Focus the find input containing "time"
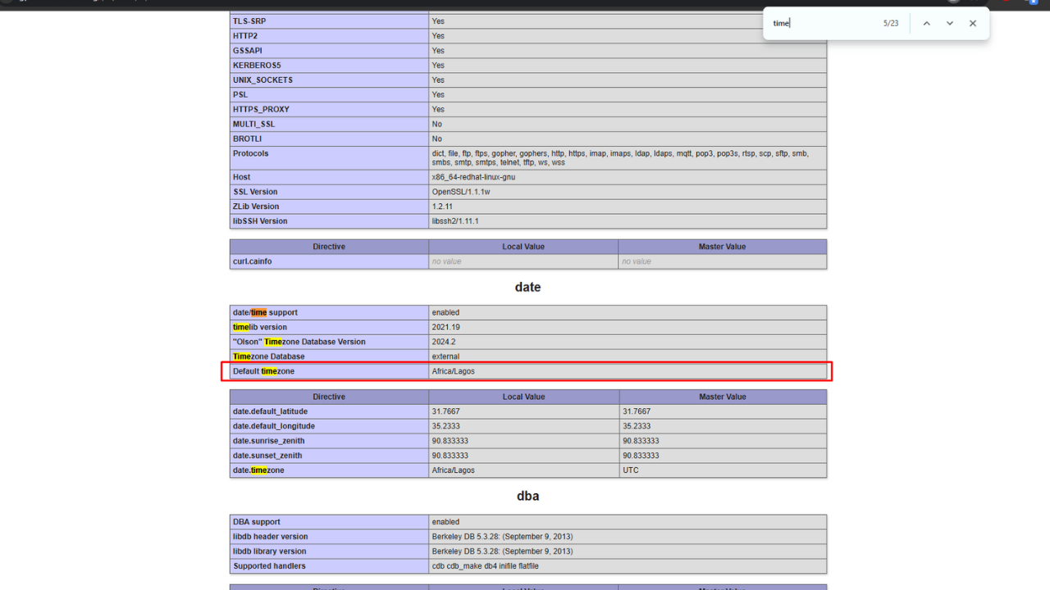1050x590 pixels. 820,24
